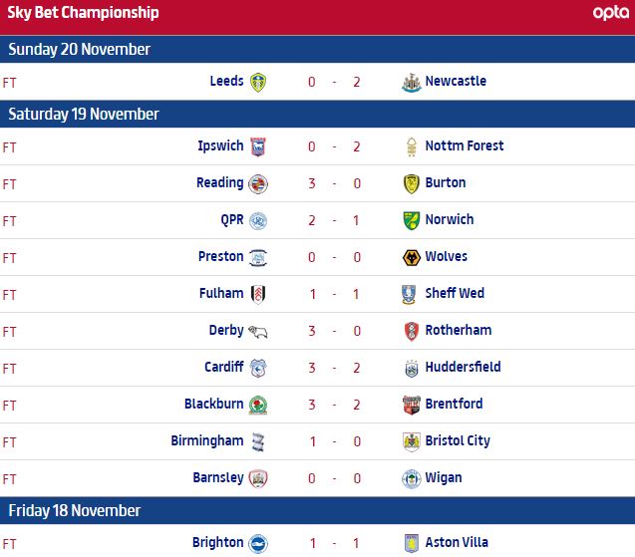Select the Saturday 19 November date header
Image resolution: width=635 pixels, height=557 pixels.
[x=84, y=115]
